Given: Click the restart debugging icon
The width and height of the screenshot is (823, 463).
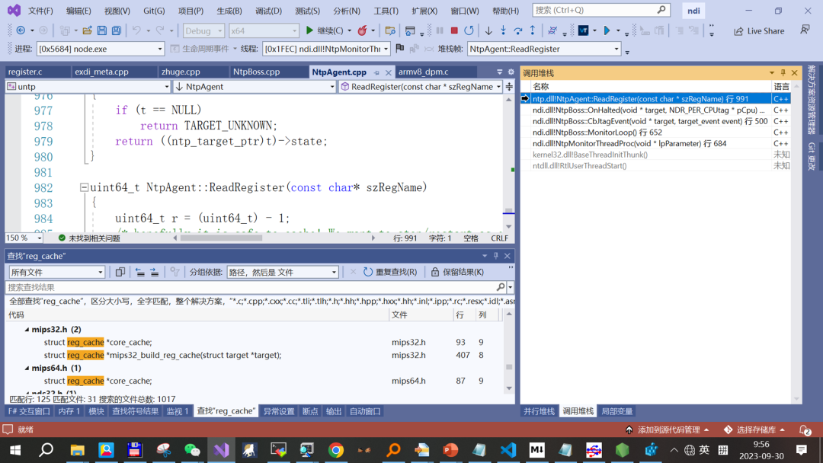Looking at the screenshot, I should 469,31.
